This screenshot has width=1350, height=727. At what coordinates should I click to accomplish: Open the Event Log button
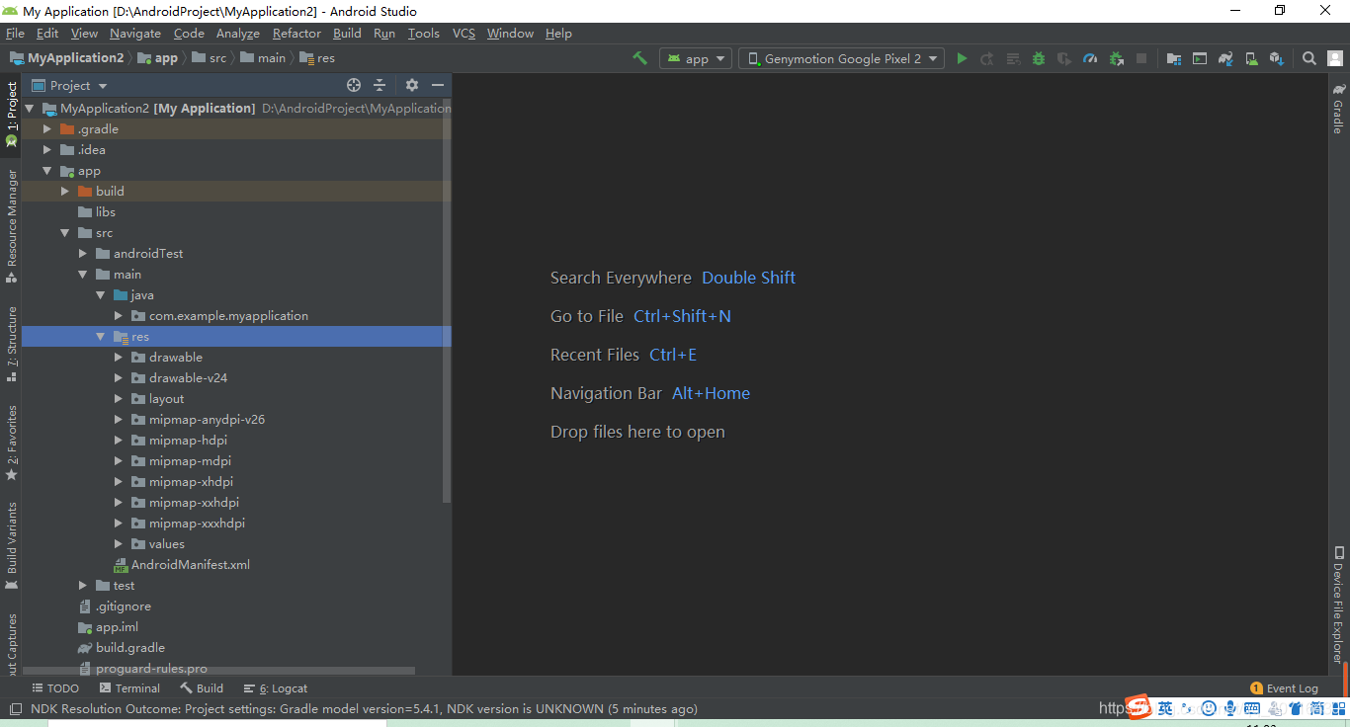click(x=1284, y=688)
